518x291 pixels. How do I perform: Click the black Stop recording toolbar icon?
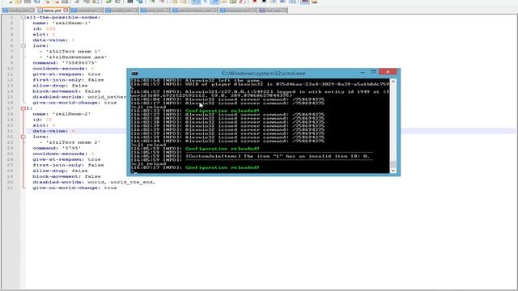click(x=264, y=2)
